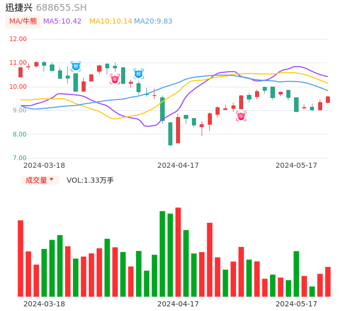Click the pink bull marker icon below 9.00
The width and height of the screenshot is (352, 311).
click(x=241, y=116)
